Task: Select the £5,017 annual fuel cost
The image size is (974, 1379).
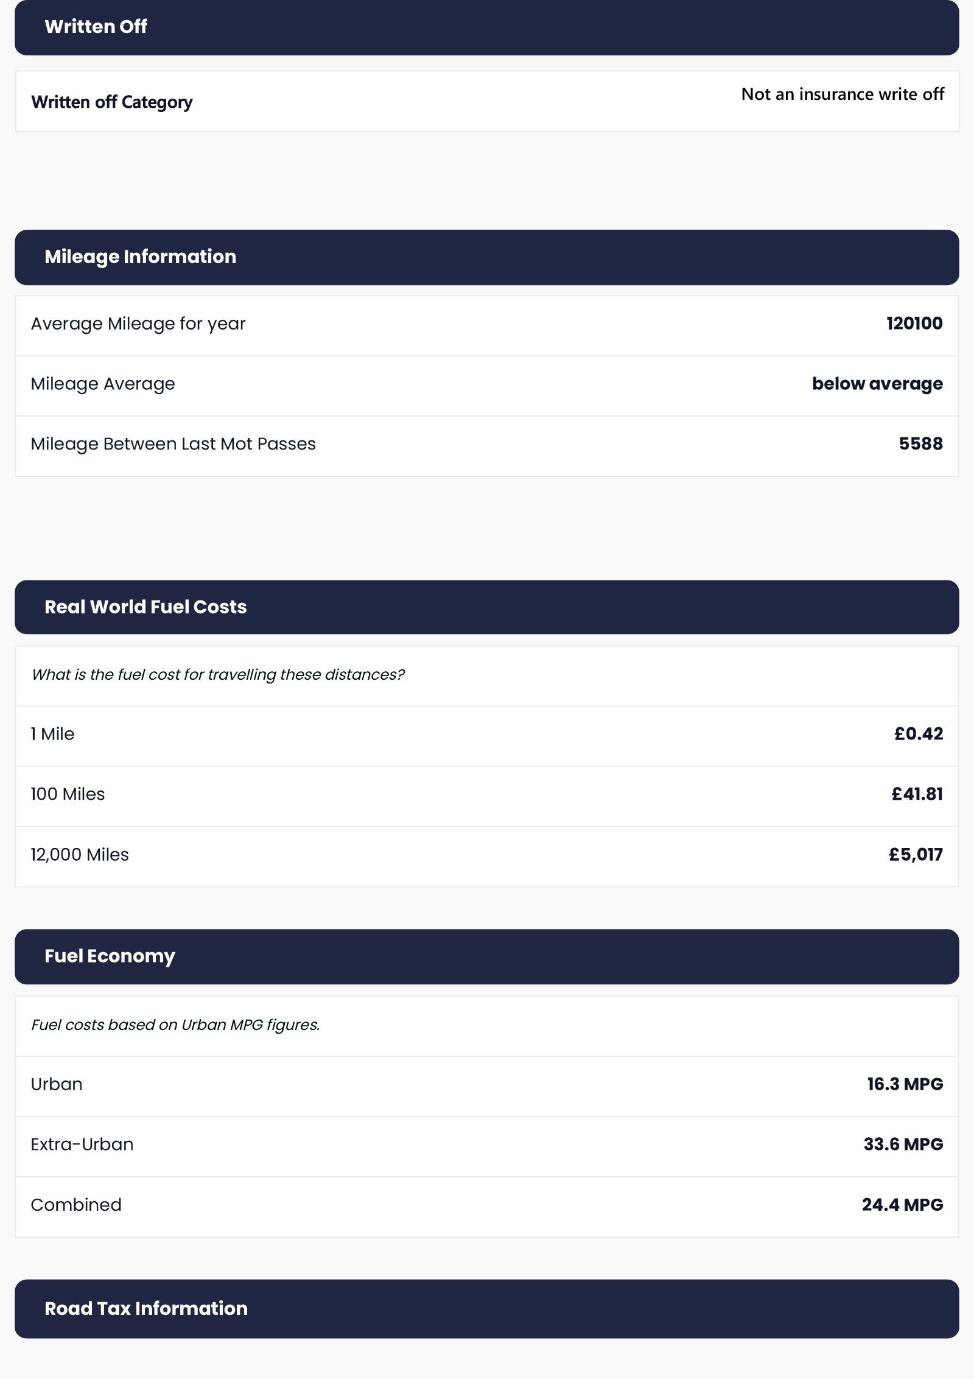Action: pyautogui.click(x=916, y=855)
